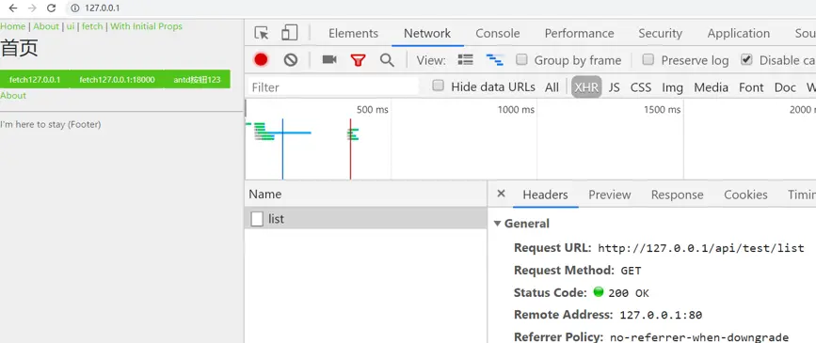Toggle the red filter funnel icon
816x343 pixels.
(x=358, y=60)
